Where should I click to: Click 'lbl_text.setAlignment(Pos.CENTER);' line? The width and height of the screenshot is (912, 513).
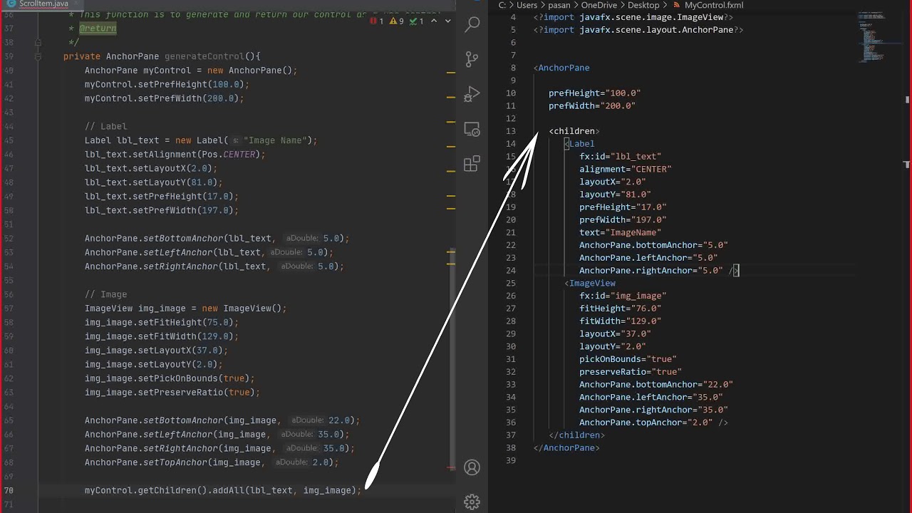click(175, 154)
